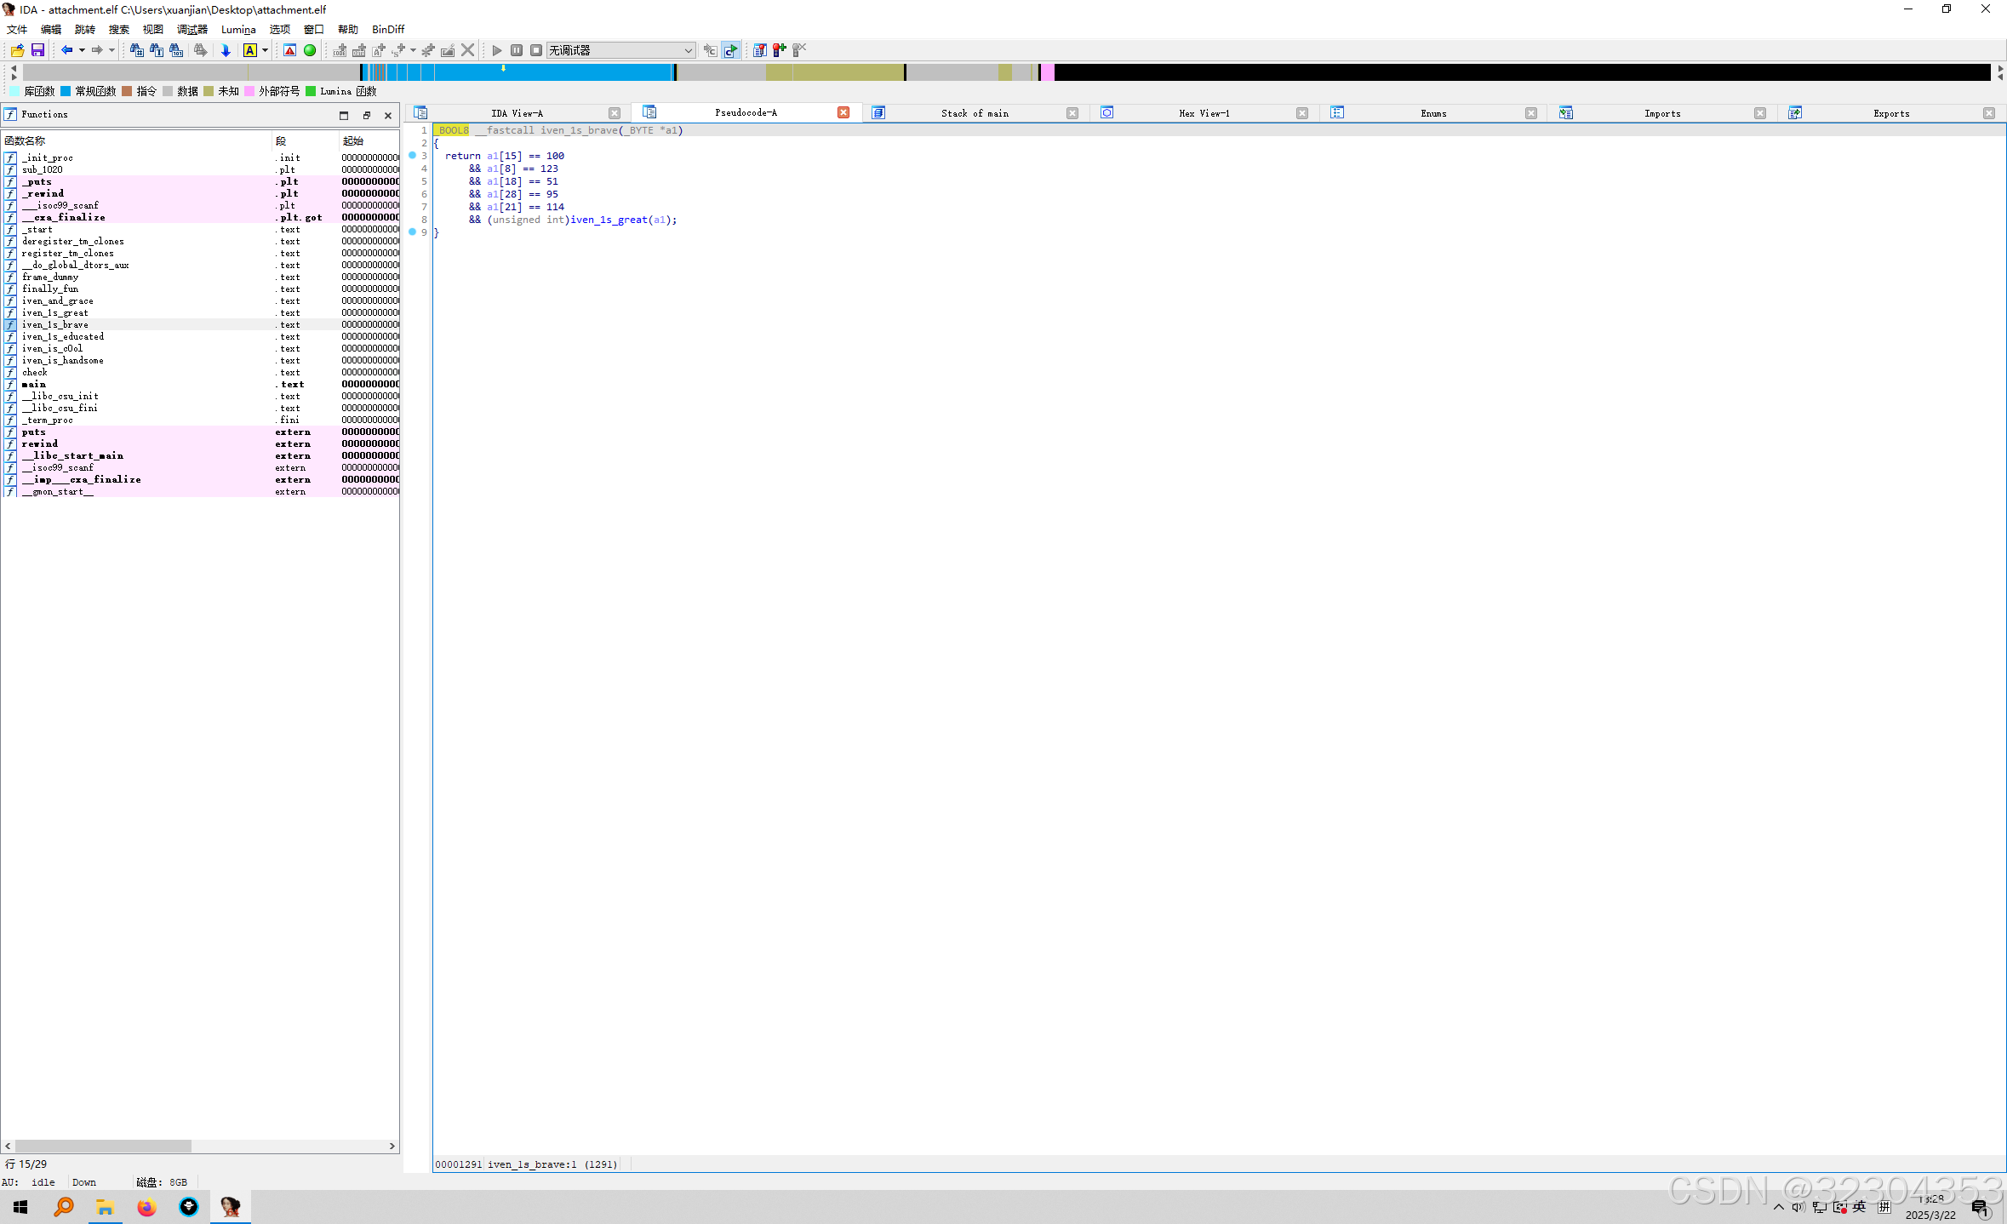
Task: Click the Save database icon
Action: click(x=37, y=50)
